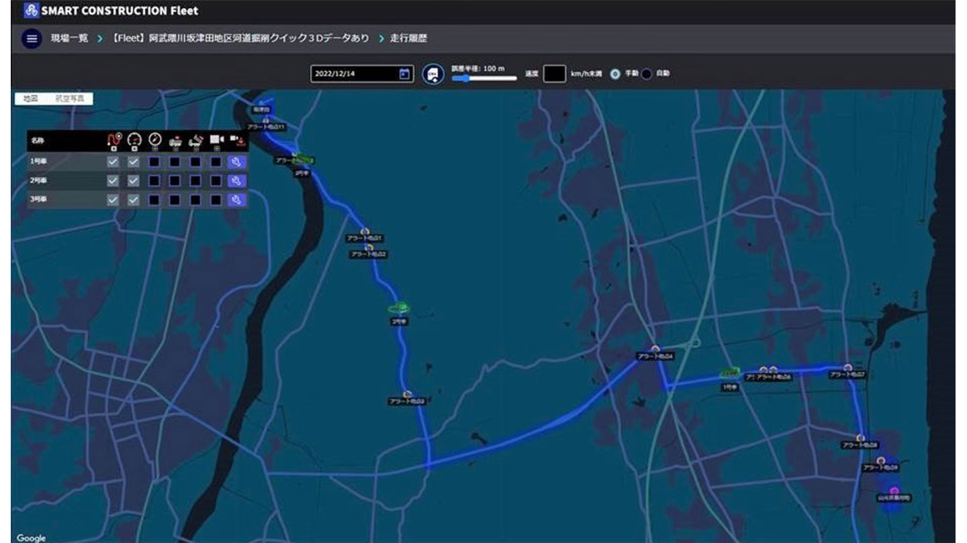The image size is (967, 543).
Task: Open settings wrench for vehicle 3号車
Action: point(236,200)
